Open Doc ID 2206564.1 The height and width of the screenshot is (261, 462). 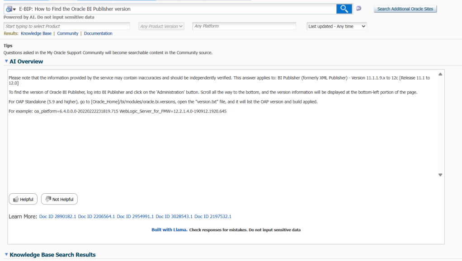tap(96, 217)
